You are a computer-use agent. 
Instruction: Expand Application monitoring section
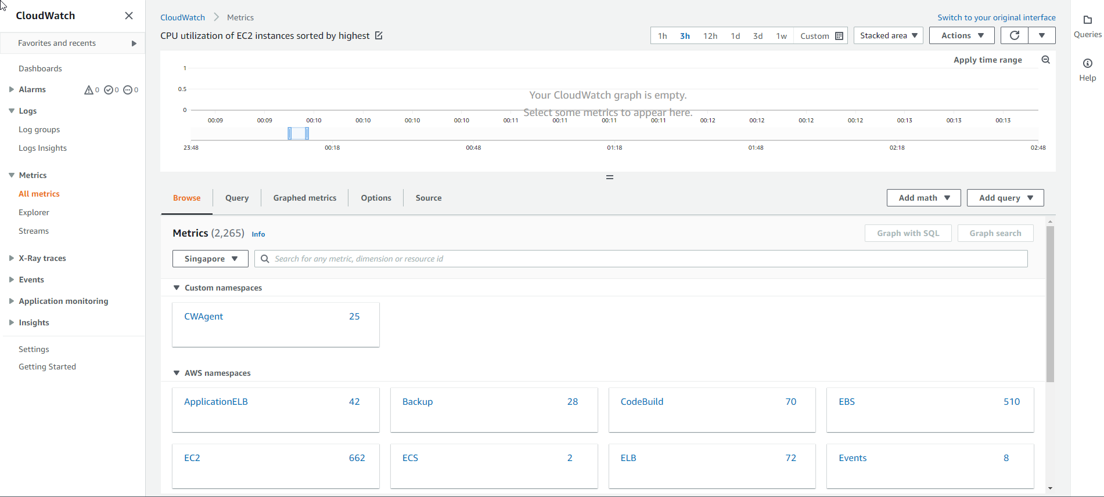pos(12,301)
